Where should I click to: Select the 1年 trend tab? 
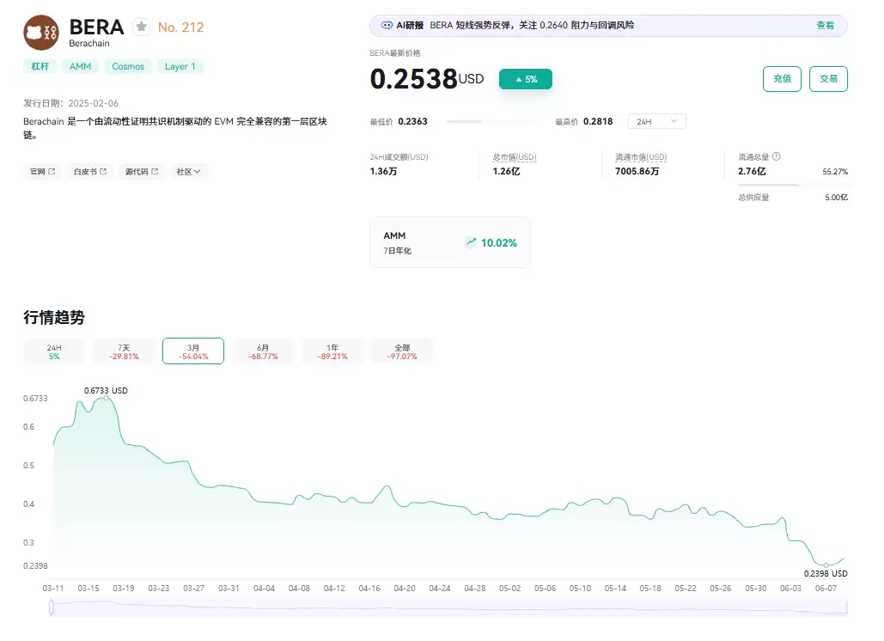tap(332, 351)
